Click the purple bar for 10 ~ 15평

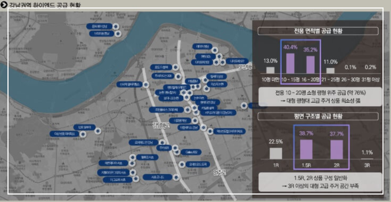coord(290,63)
